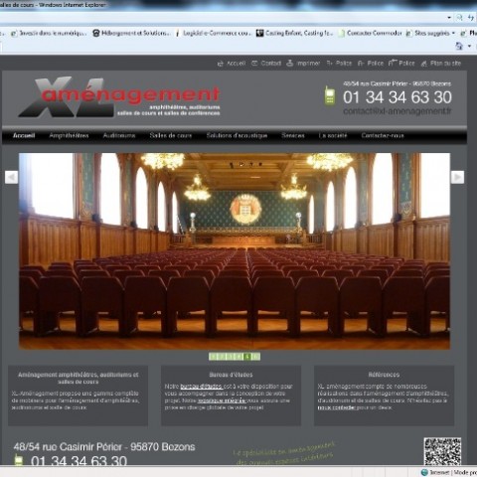Viewport: 477px width, 477px height.
Task: Click the contact@xl-amenagement.fr email address
Action: coord(397,111)
